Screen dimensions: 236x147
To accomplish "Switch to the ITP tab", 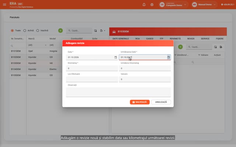I will pyautogui.click(x=162, y=39).
